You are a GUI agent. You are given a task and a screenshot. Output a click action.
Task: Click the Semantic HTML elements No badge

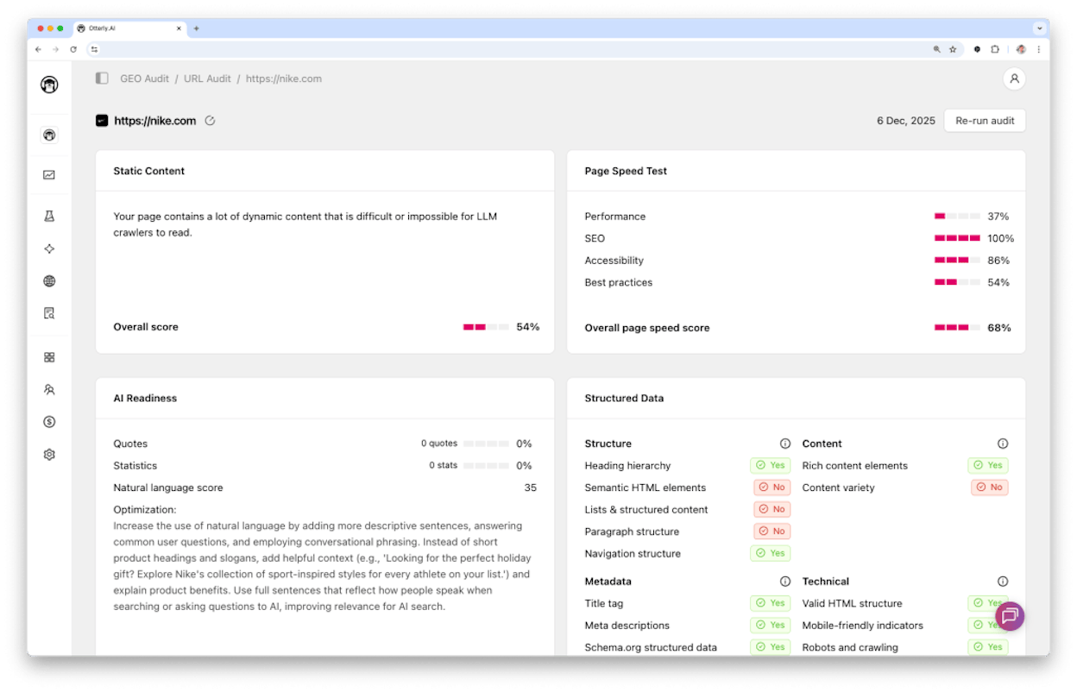[x=772, y=488]
